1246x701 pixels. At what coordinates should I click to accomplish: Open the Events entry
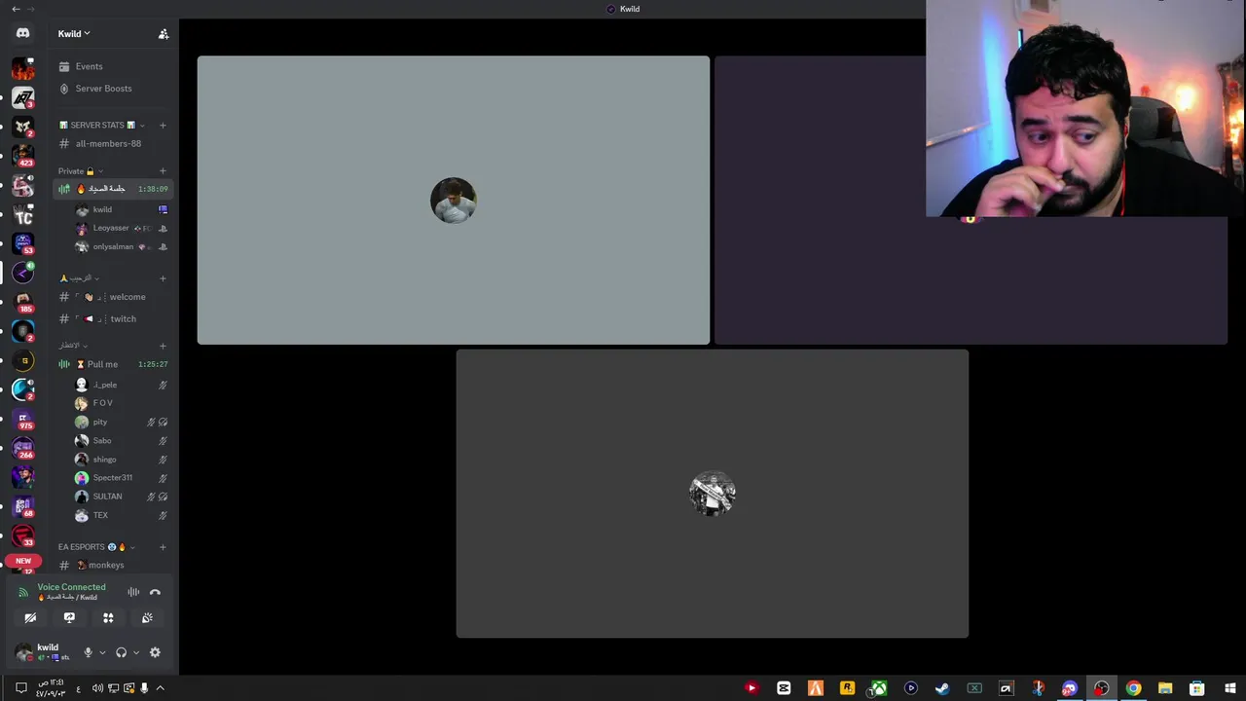[x=112, y=66]
